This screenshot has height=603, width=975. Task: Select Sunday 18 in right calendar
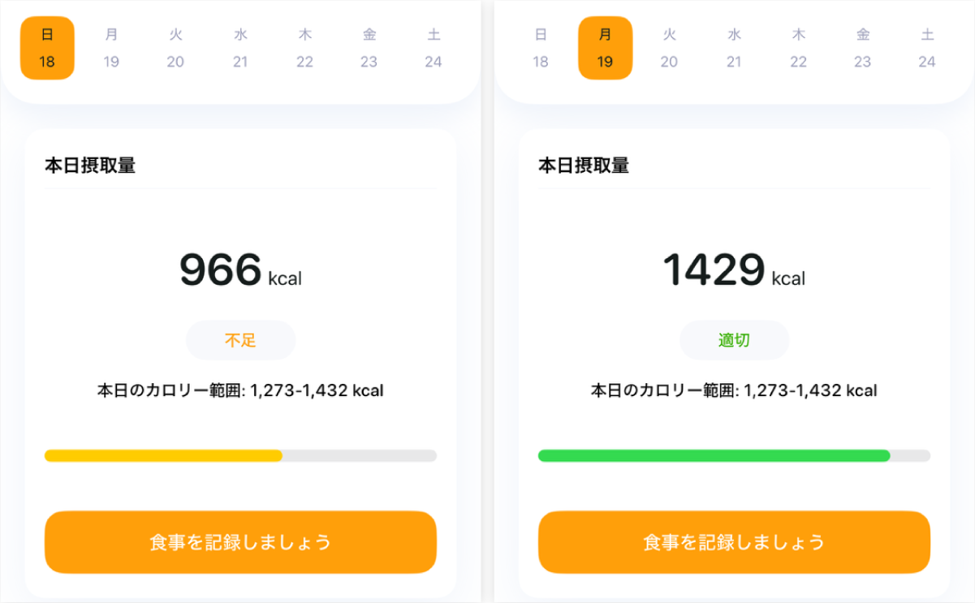pyautogui.click(x=541, y=48)
